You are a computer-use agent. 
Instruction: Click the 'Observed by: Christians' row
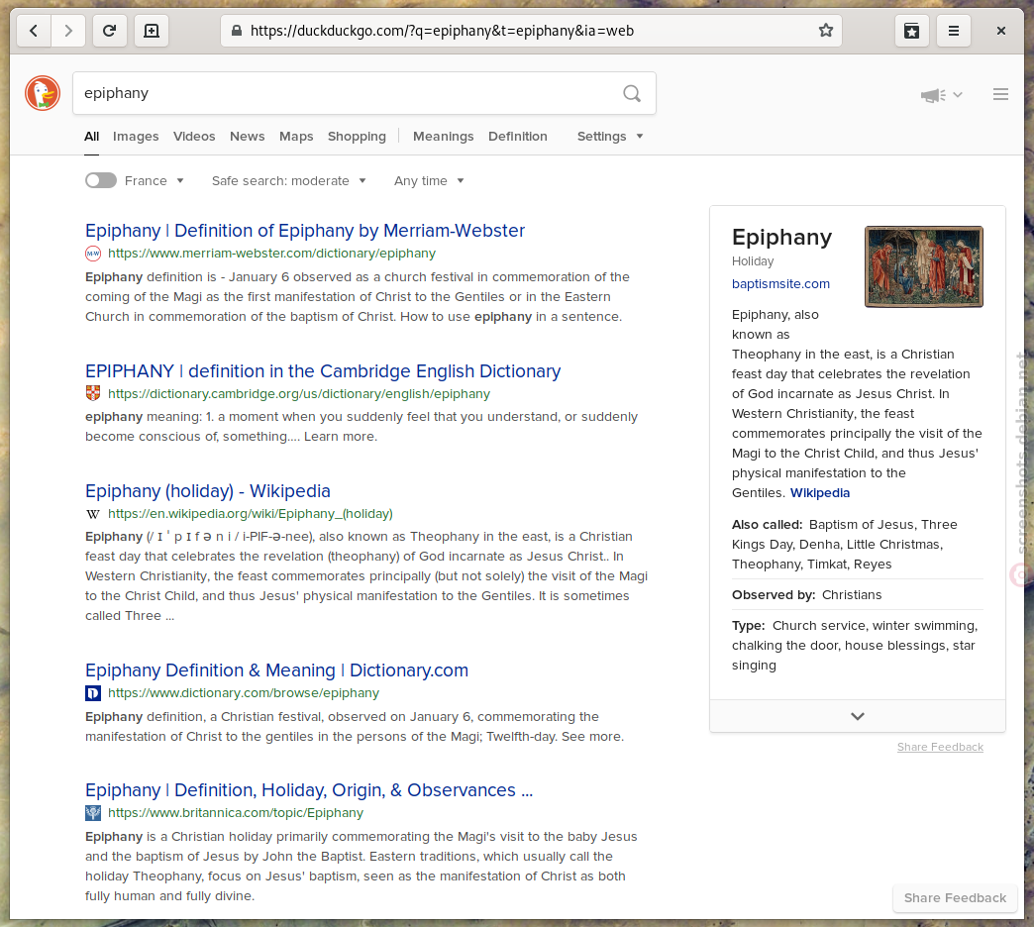(x=858, y=594)
